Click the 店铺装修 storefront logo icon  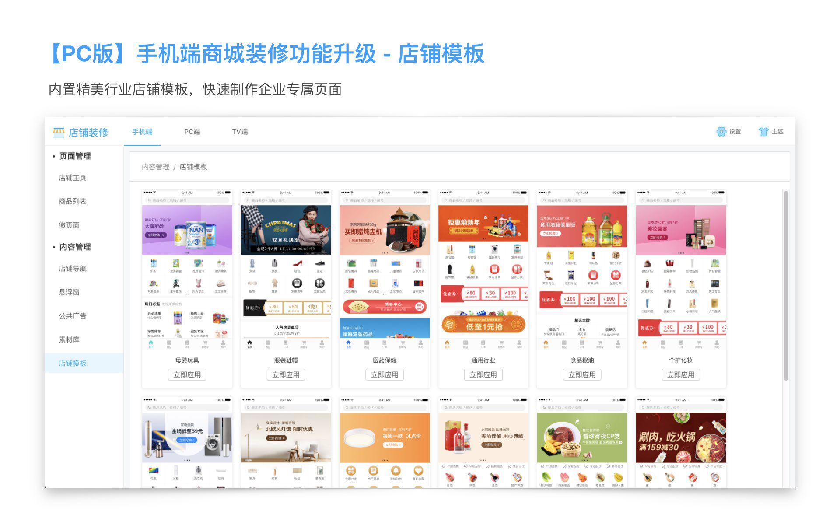pyautogui.click(x=59, y=132)
